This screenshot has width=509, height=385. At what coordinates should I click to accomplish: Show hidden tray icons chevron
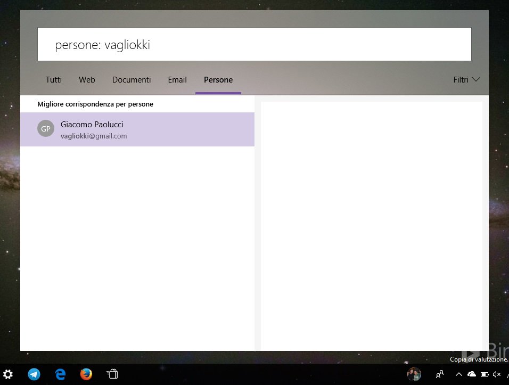[458, 374]
